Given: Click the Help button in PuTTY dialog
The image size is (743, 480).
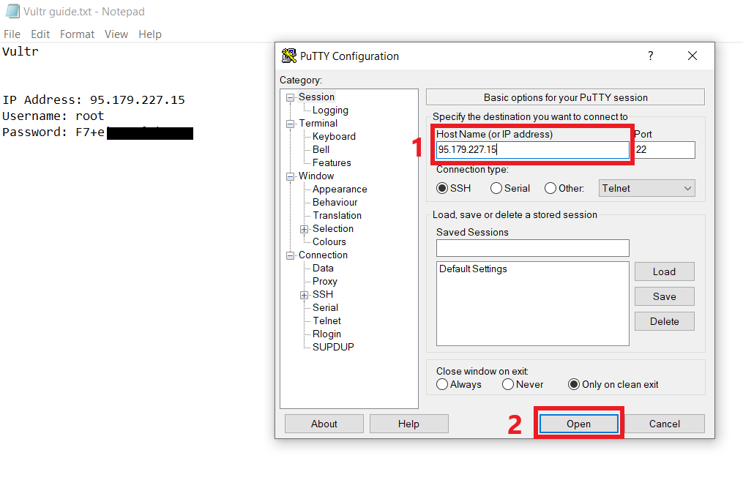Looking at the screenshot, I should 408,424.
